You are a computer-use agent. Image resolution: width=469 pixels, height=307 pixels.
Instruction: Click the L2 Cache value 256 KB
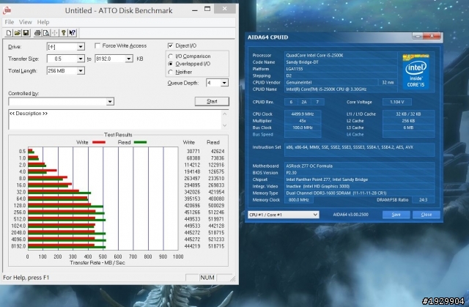pos(408,121)
